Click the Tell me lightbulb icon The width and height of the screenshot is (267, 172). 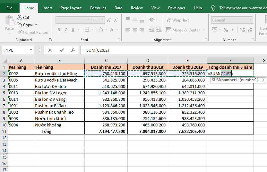(213, 8)
